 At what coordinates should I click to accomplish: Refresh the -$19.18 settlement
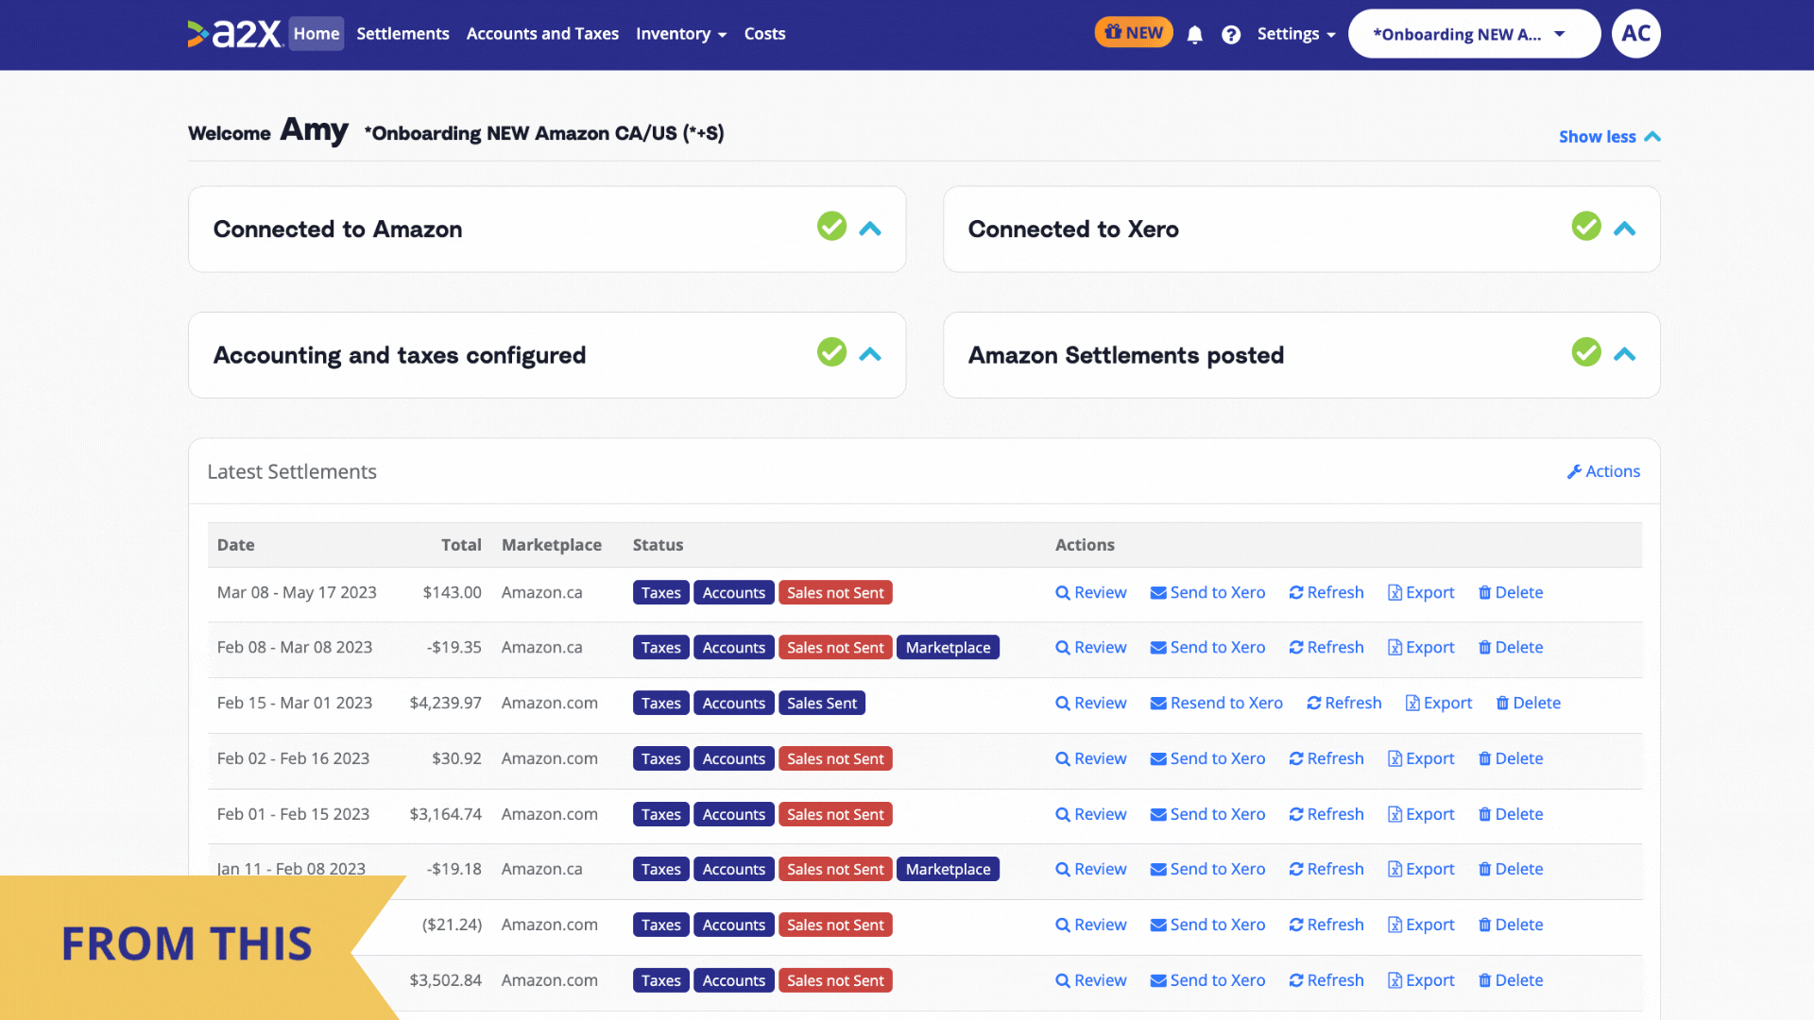tap(1326, 870)
